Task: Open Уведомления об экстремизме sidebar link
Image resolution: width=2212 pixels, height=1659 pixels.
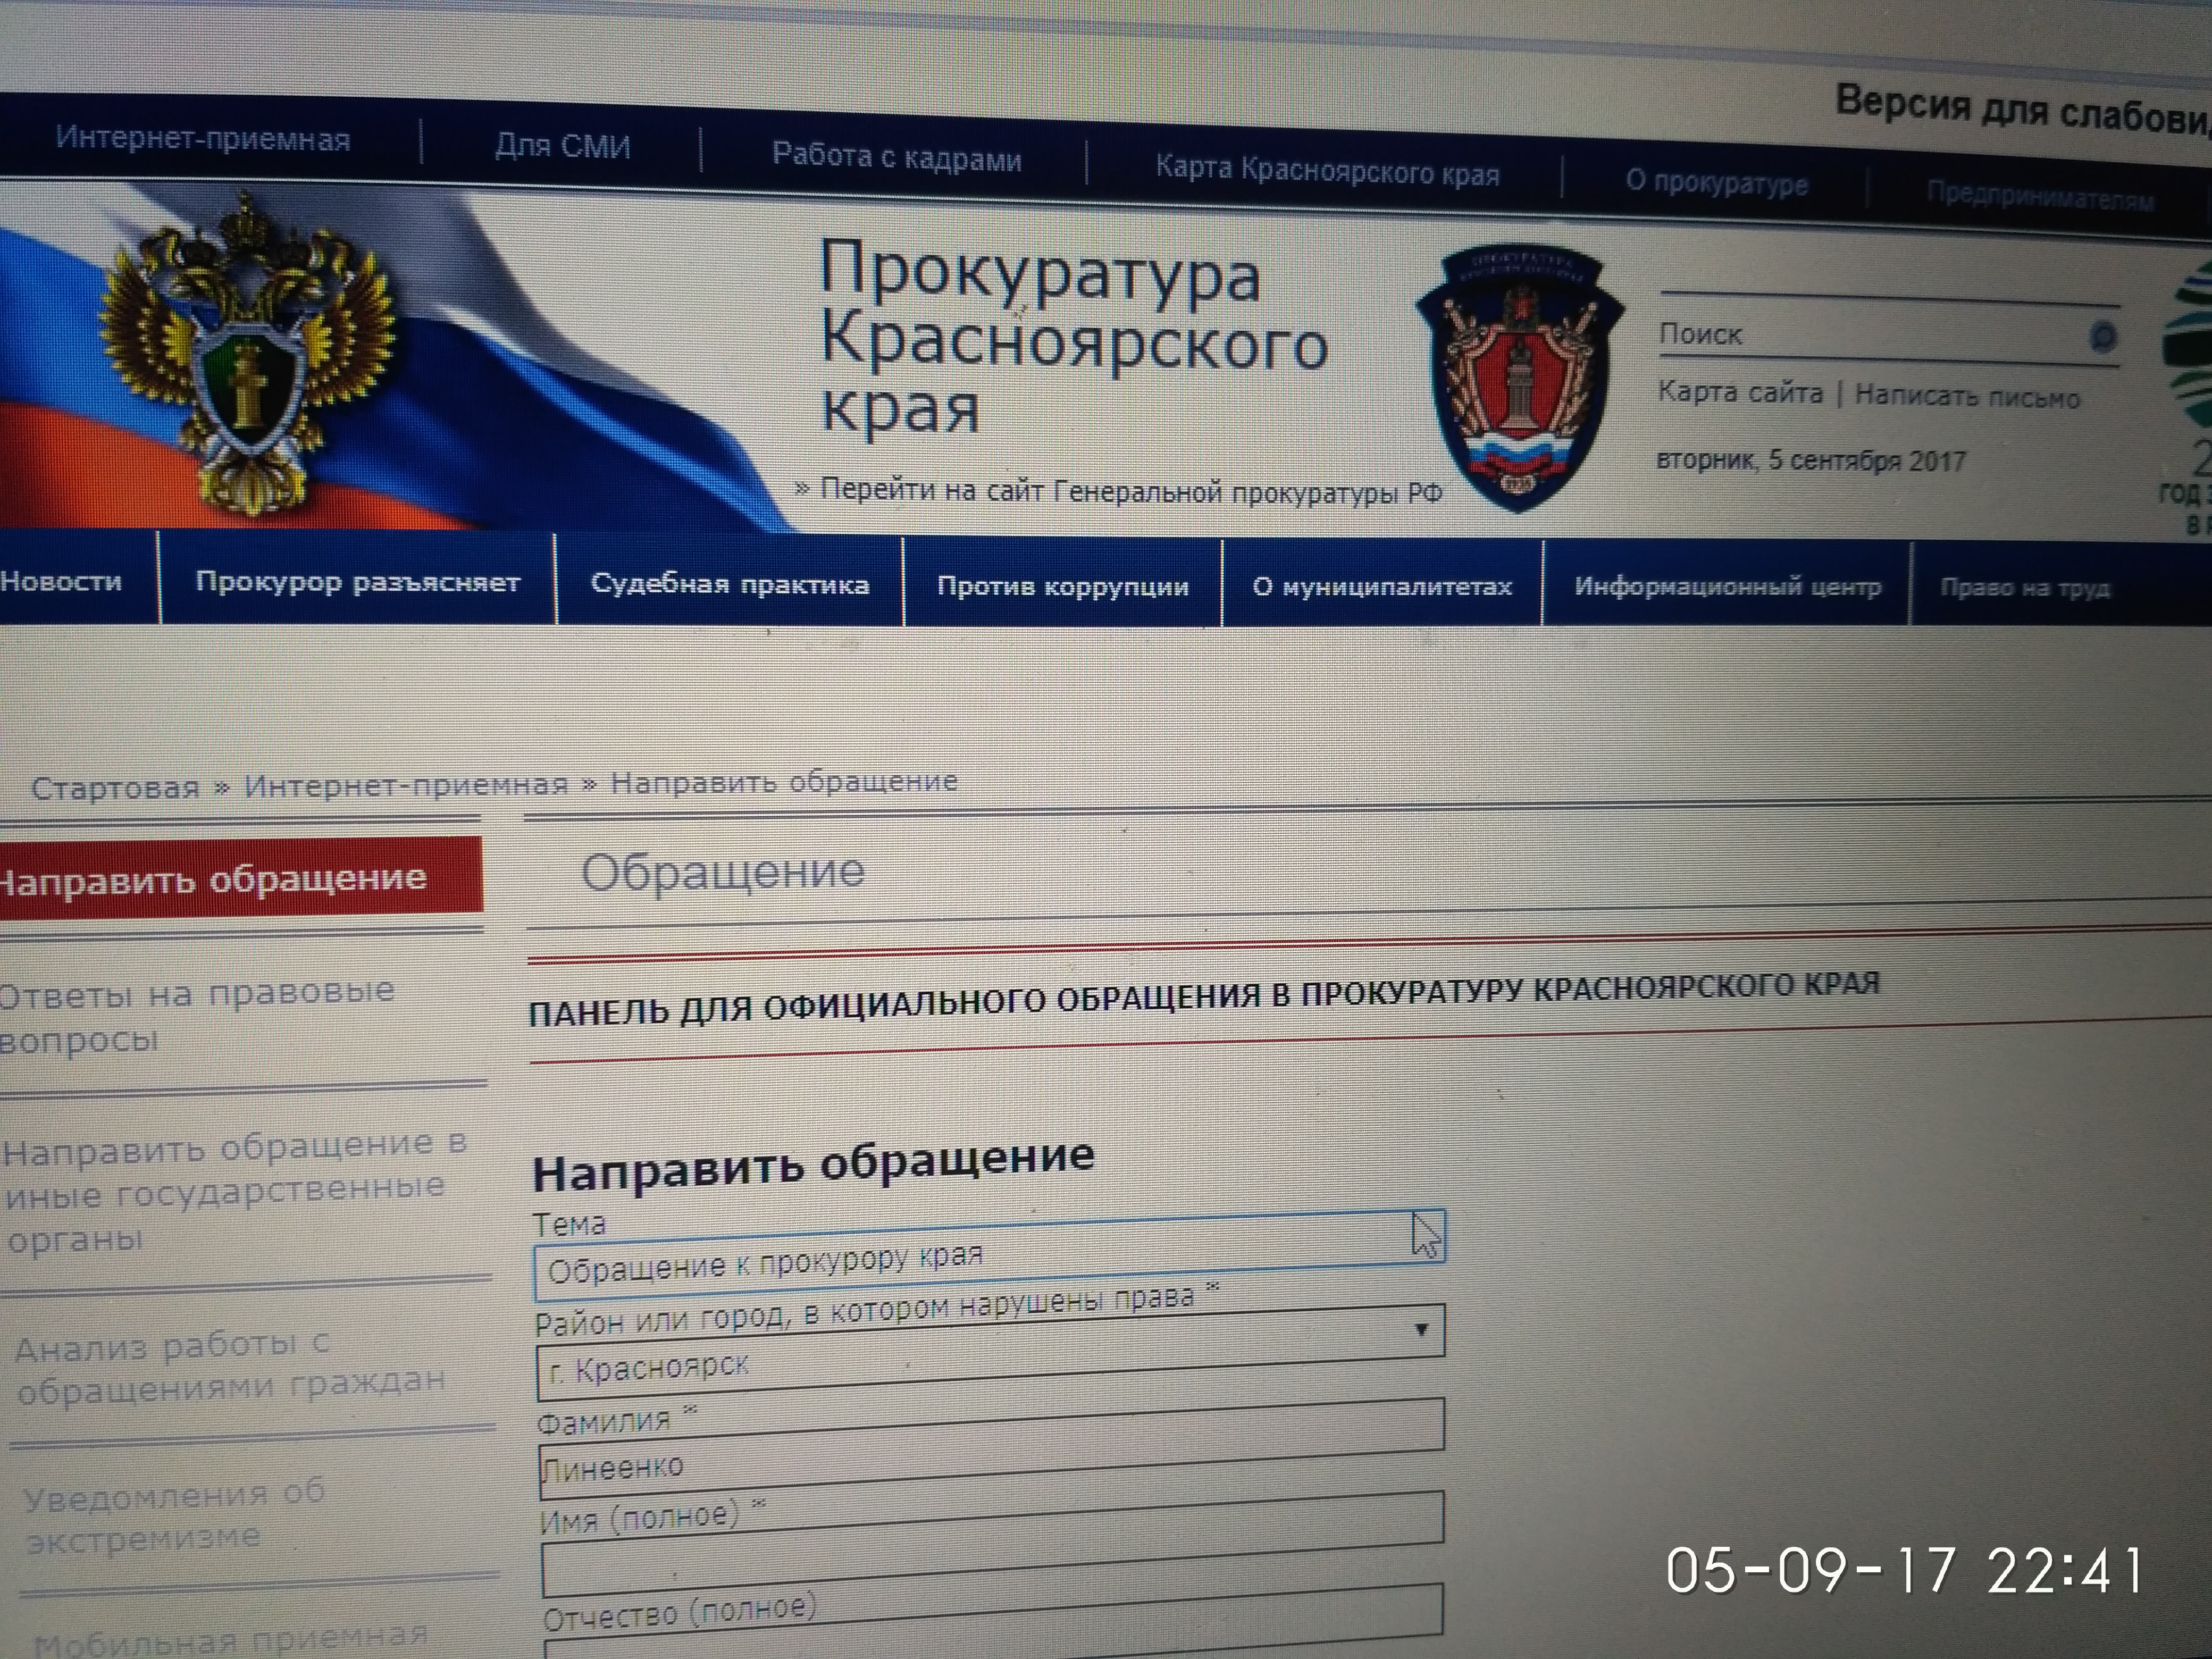Action: tap(175, 1515)
